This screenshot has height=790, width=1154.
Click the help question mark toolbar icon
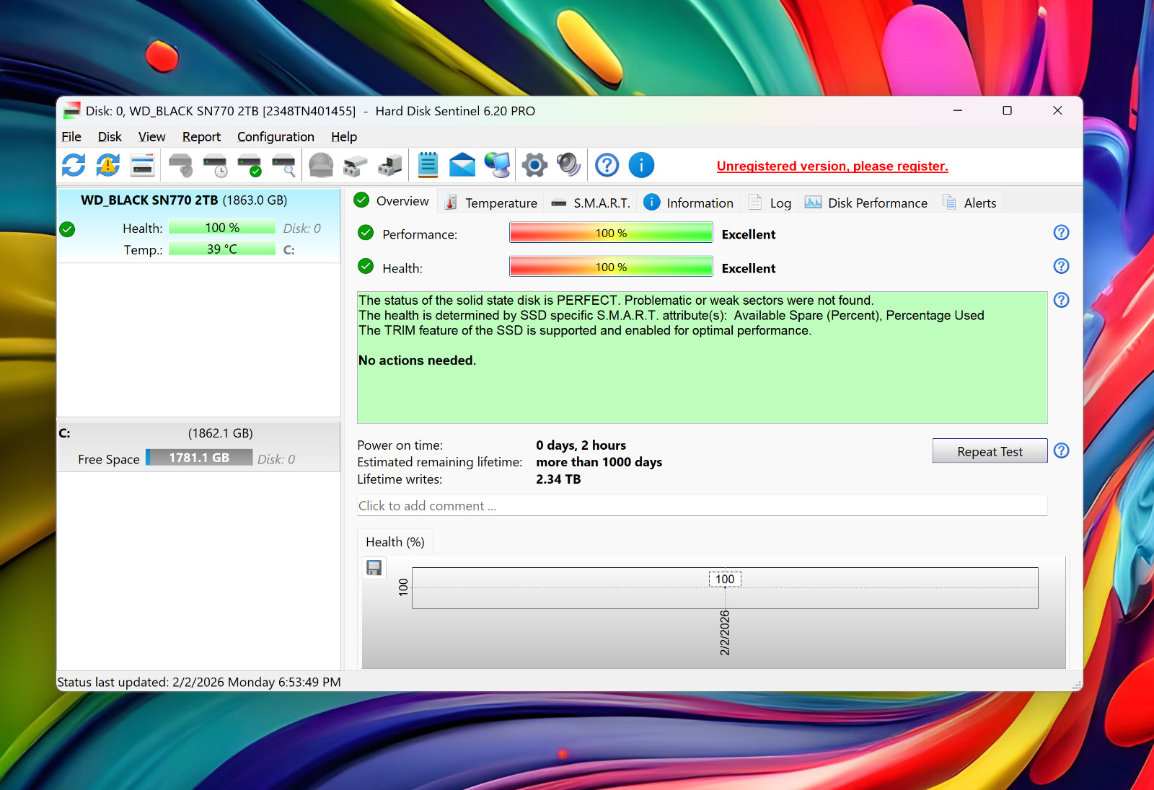607,165
